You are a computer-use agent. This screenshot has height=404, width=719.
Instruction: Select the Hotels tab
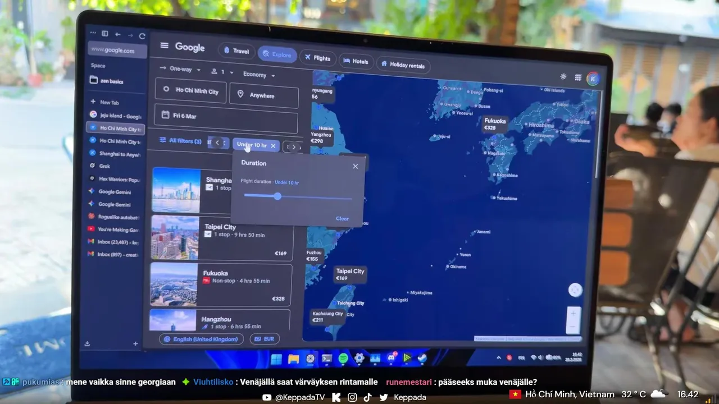click(356, 61)
